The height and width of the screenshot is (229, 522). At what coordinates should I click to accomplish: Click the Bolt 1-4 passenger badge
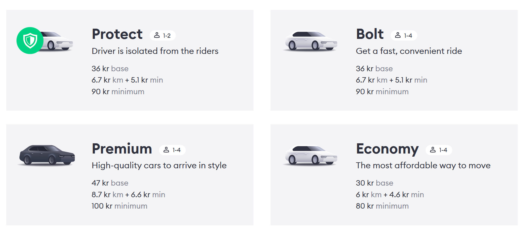(x=404, y=35)
